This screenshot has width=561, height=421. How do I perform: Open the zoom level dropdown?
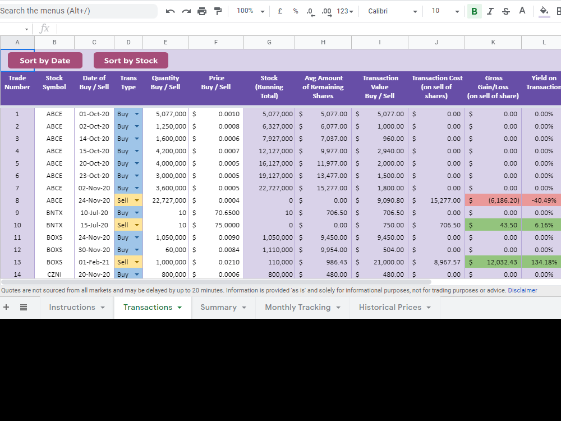click(x=250, y=11)
